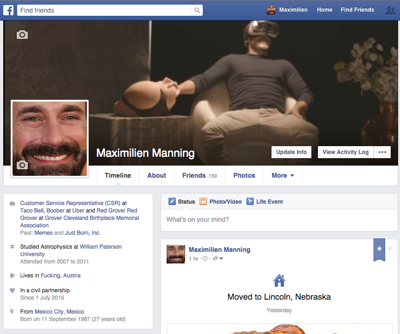The image size is (400, 334).
Task: Click the post author avatar thumbnail
Action: point(176,254)
